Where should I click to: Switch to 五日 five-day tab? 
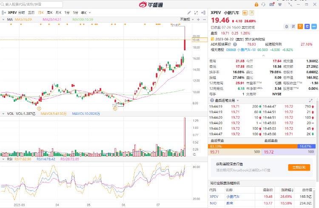[x=31, y=13]
